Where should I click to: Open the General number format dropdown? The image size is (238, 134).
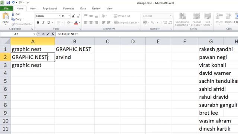[x=171, y=16]
